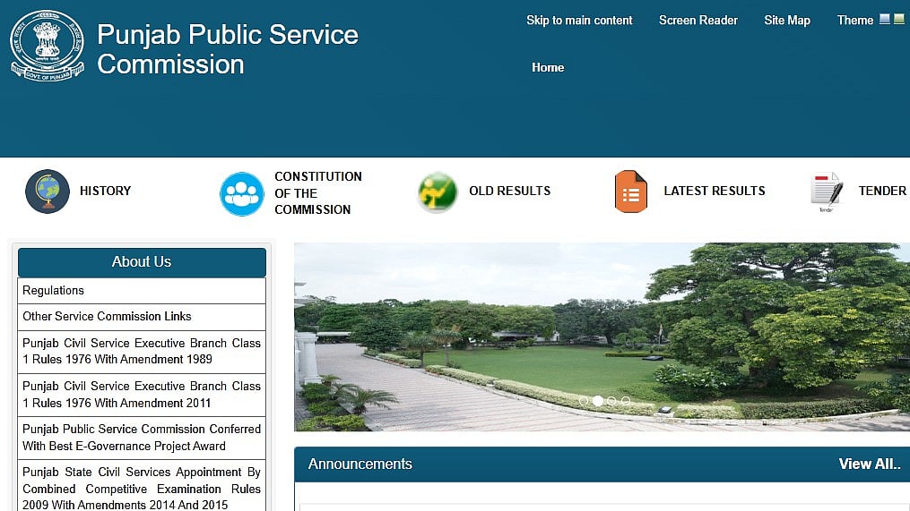Open Other Service Commission Links

(x=107, y=317)
